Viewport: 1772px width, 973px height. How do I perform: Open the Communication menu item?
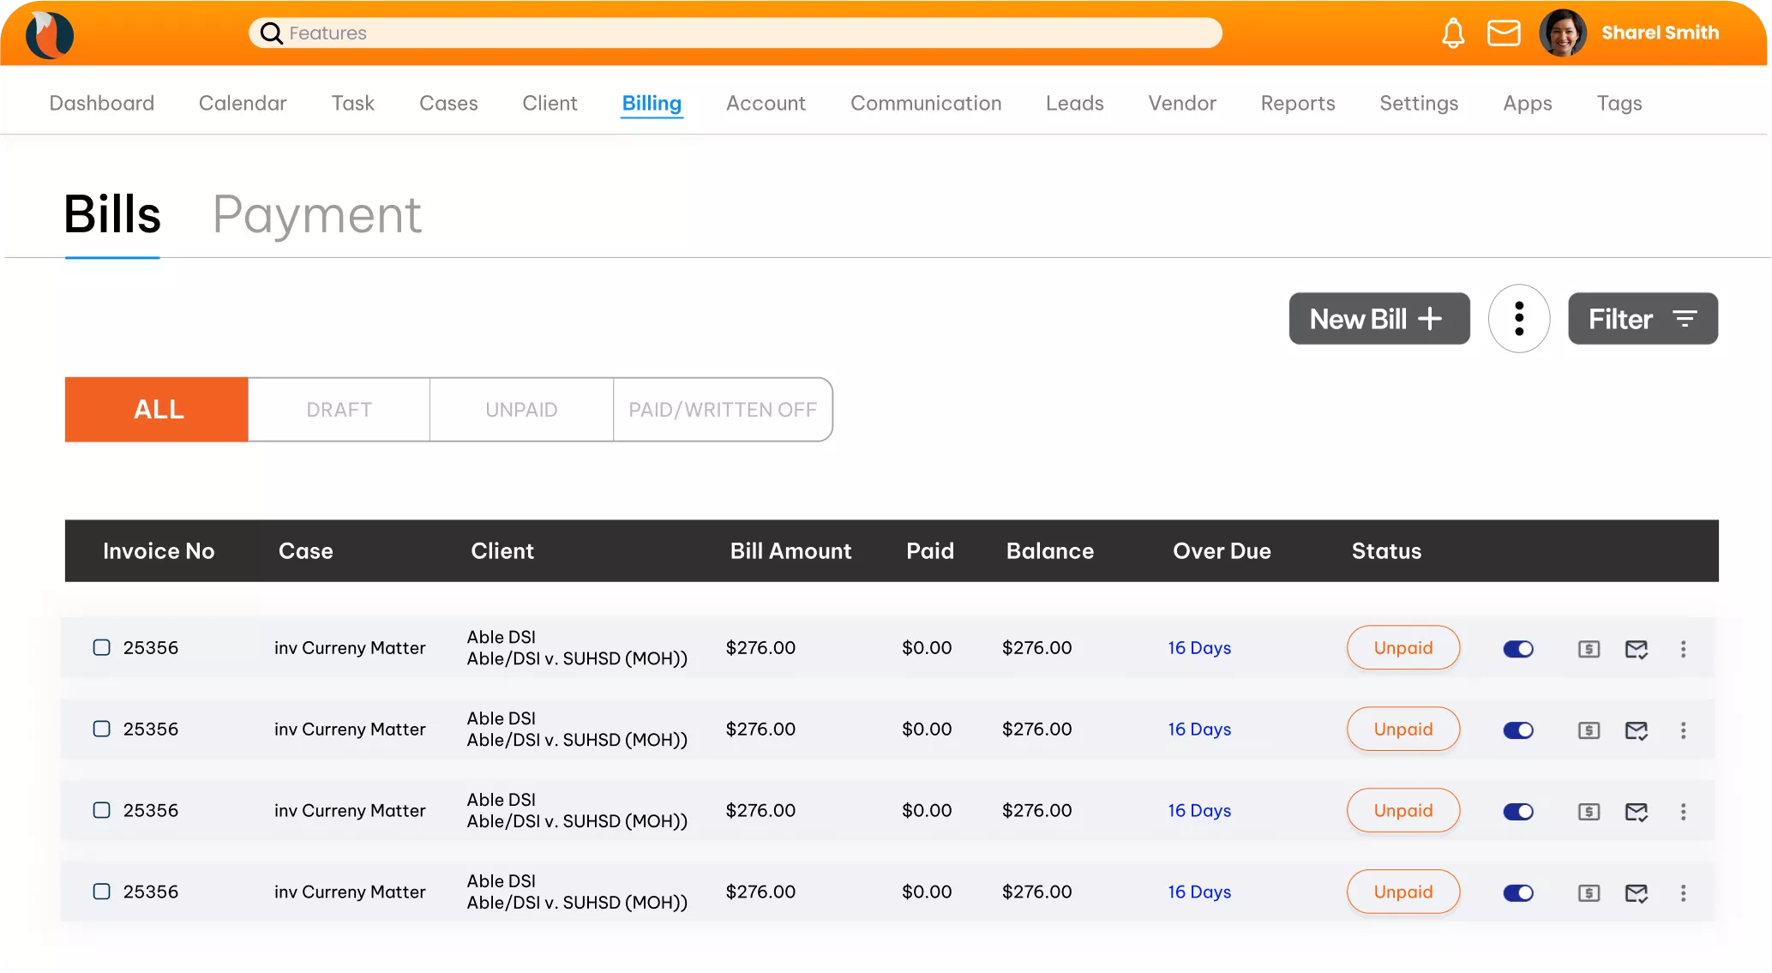(x=926, y=104)
